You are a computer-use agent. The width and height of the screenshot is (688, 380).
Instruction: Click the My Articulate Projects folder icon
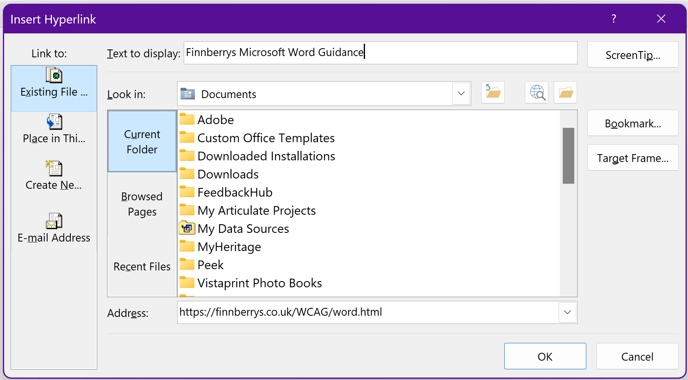[187, 210]
